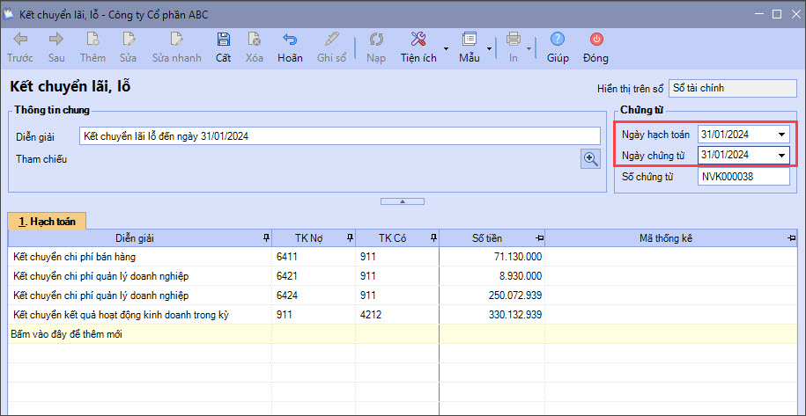Click the Số chứng từ field NVK000038
The height and width of the screenshot is (416, 806).
(x=743, y=177)
